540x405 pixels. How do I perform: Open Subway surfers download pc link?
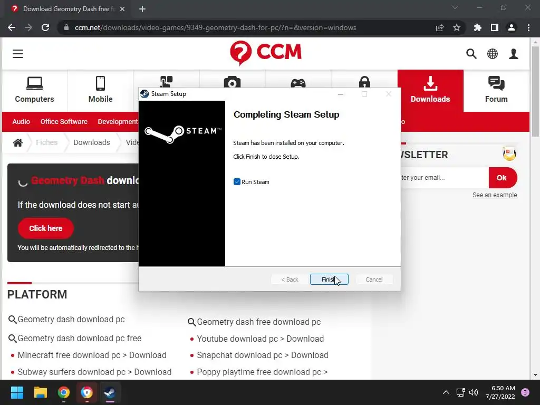click(x=94, y=372)
